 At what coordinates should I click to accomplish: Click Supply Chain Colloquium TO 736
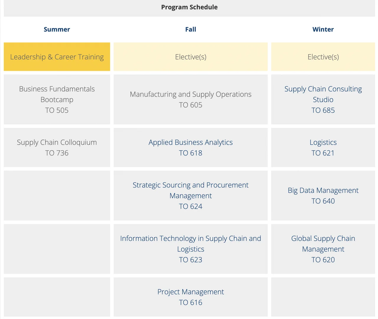point(57,147)
